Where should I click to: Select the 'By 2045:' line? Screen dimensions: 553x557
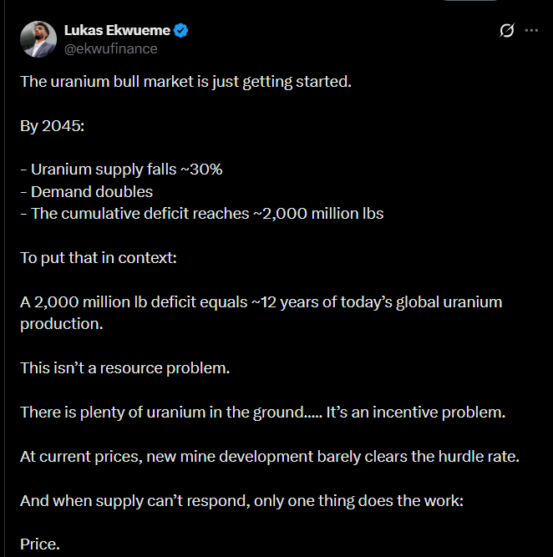coord(53,126)
